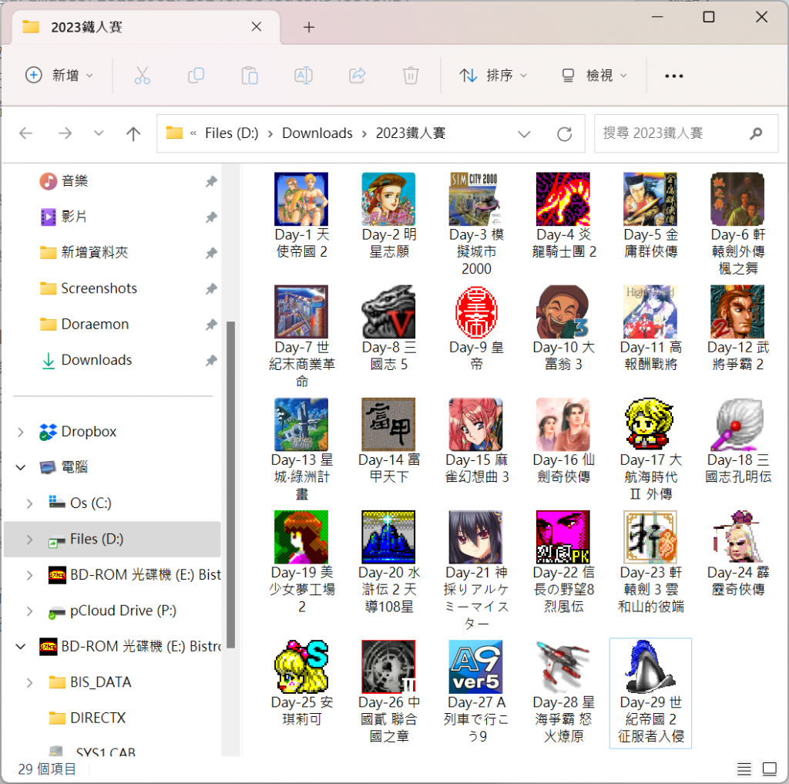The height and width of the screenshot is (784, 789).
Task: Expand the pCloud Drive (P:) node
Action: coord(30,611)
